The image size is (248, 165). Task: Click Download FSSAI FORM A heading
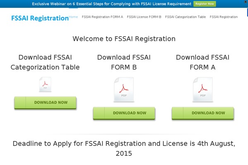click(203, 62)
